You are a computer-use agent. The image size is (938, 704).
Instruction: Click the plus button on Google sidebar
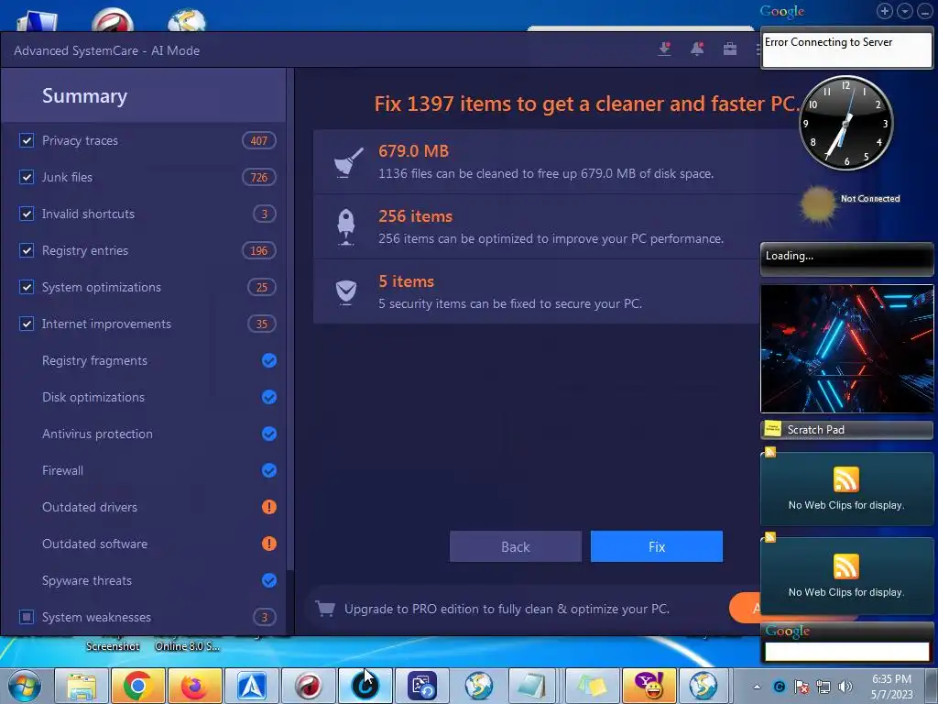(x=885, y=11)
